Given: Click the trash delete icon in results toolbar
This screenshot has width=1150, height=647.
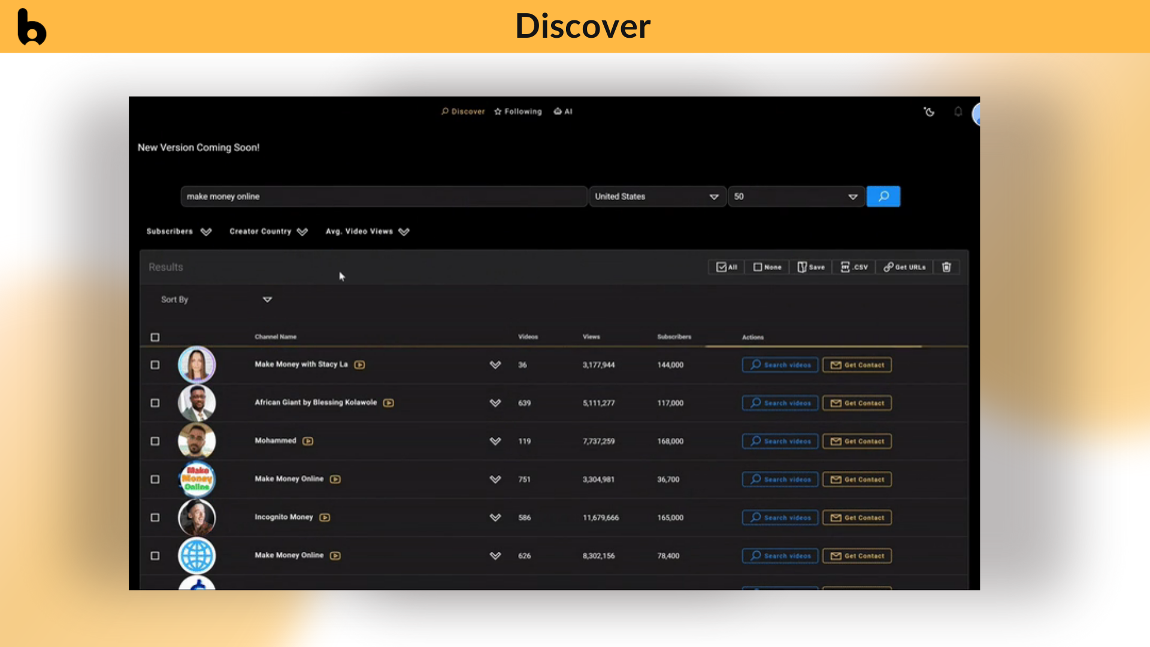Looking at the screenshot, I should click(x=946, y=267).
